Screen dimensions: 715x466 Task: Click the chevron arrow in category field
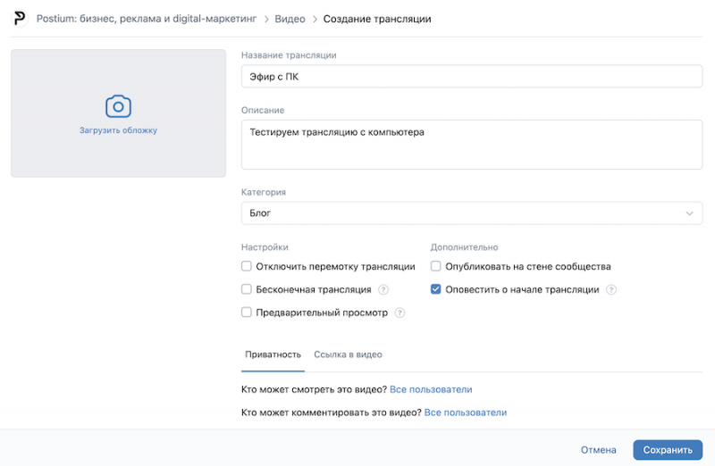689,213
